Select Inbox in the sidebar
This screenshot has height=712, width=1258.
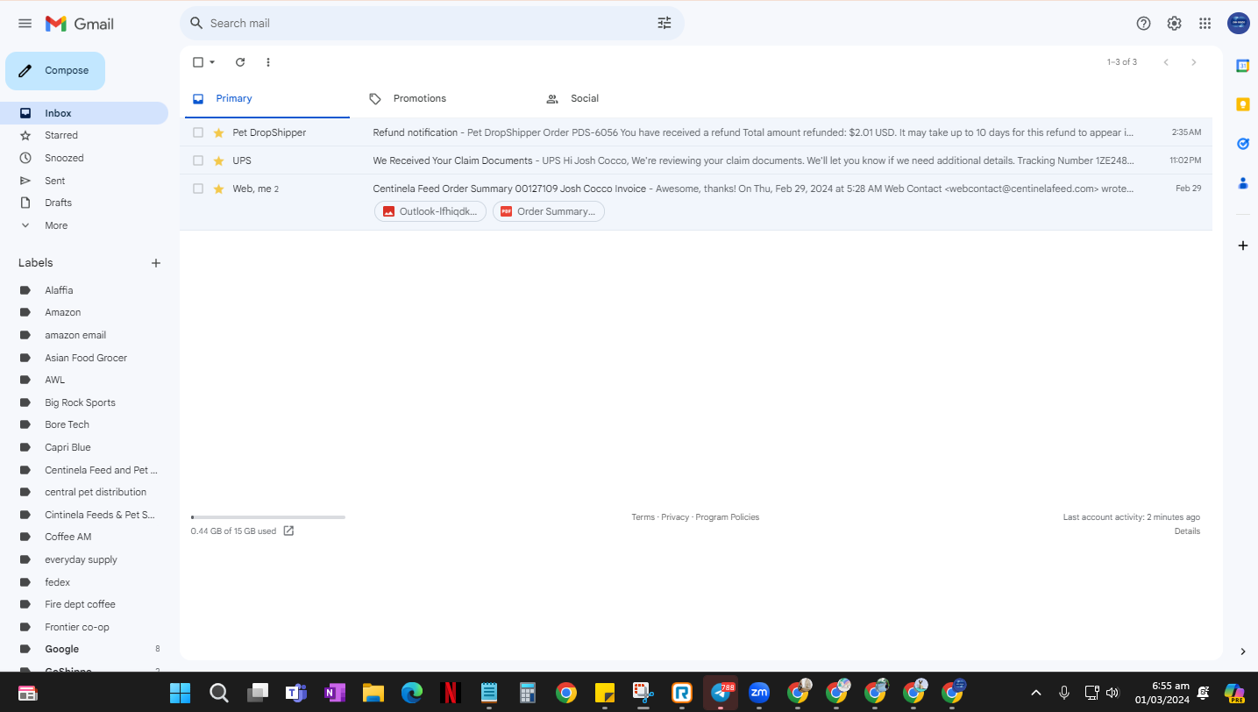pyautogui.click(x=84, y=113)
